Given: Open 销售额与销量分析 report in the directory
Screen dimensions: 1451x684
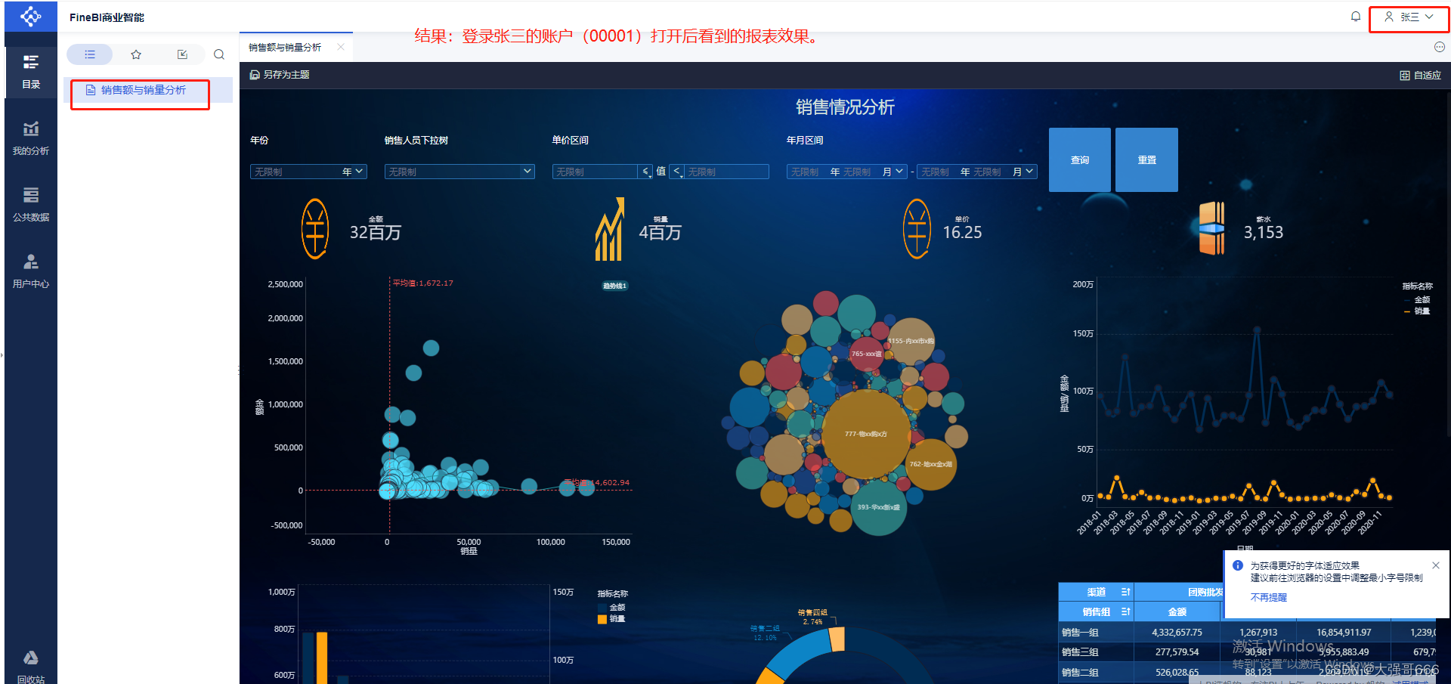Looking at the screenshot, I should point(142,90).
